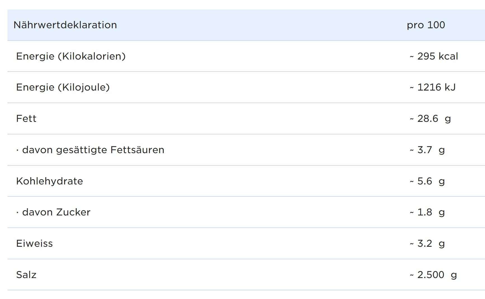Select the Kohlehydrate row label
485x299 pixels.
coord(49,181)
